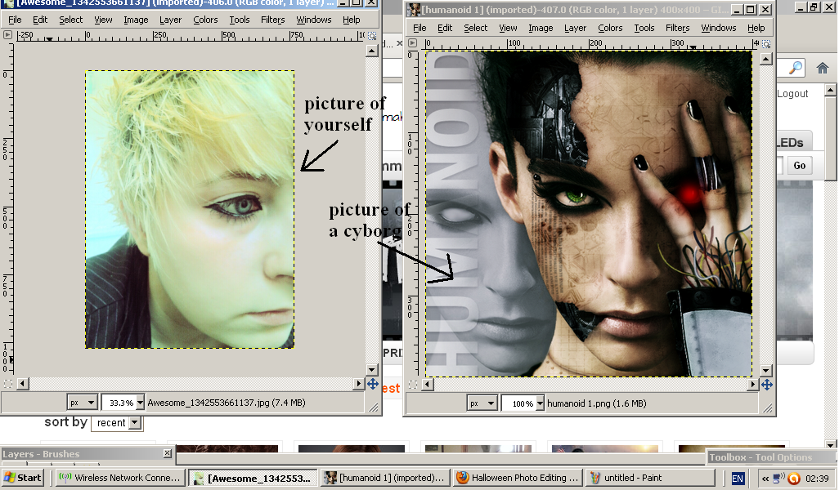Image resolution: width=839 pixels, height=490 pixels.
Task: Click the navigation cross icon in the Awesome image window
Action: [x=372, y=384]
